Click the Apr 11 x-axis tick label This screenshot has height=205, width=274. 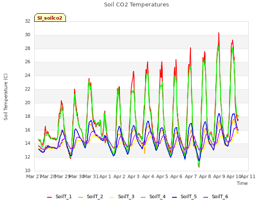tap(248, 176)
